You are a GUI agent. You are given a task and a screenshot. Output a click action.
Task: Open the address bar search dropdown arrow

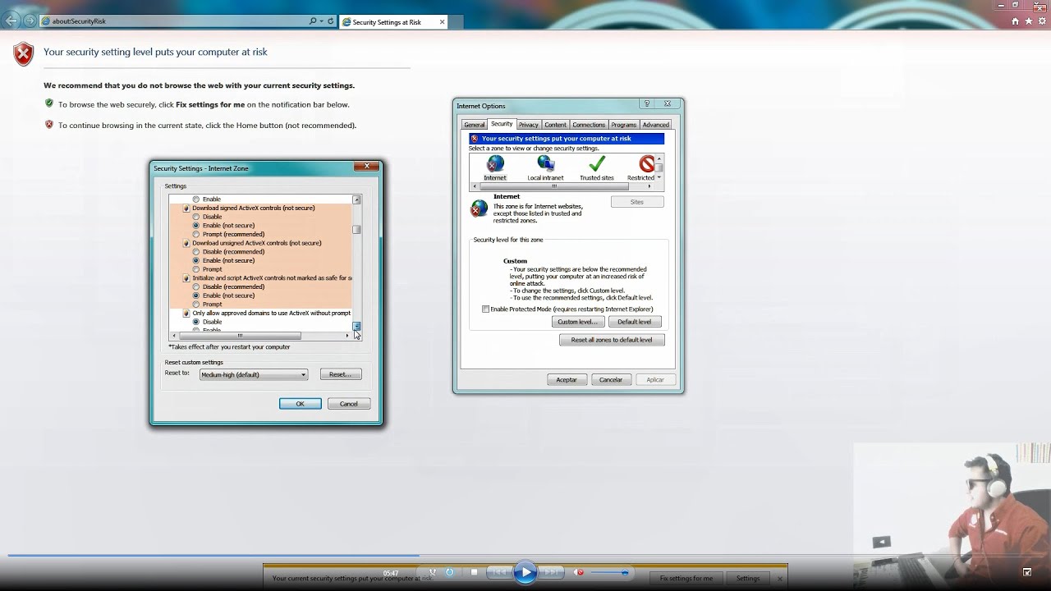pyautogui.click(x=321, y=21)
